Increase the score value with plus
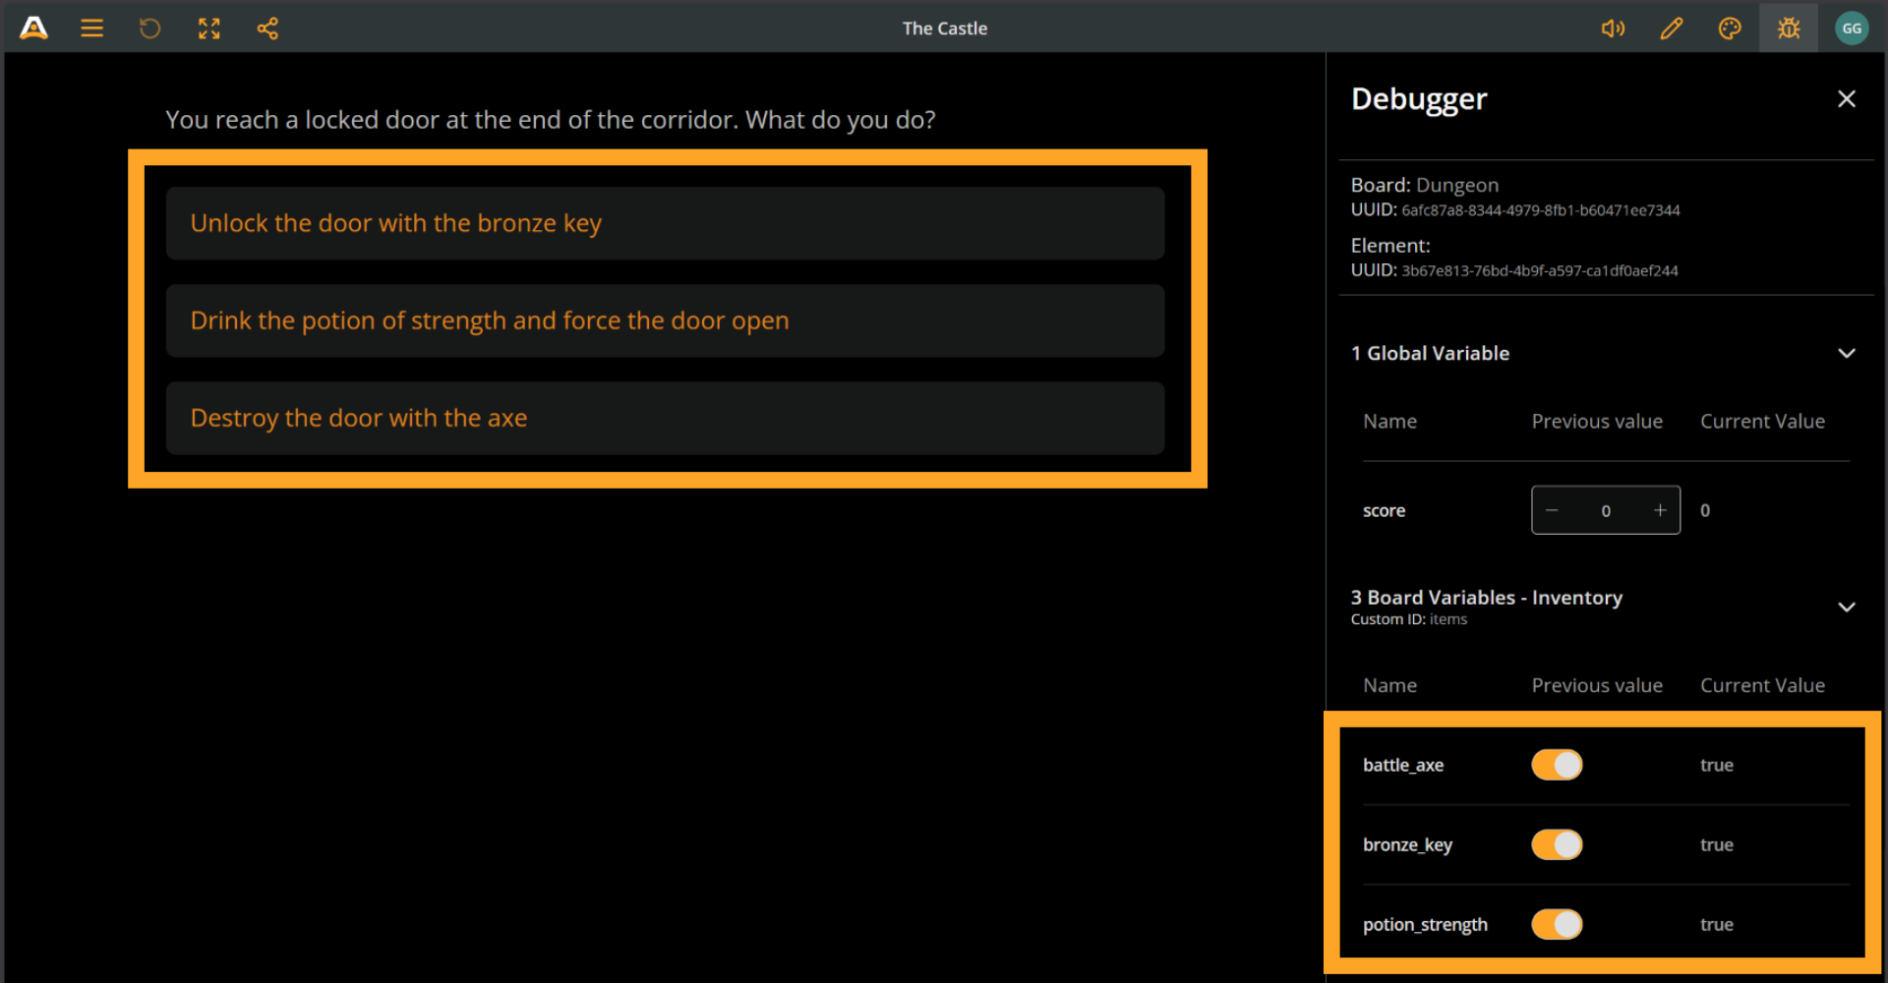This screenshot has height=983, width=1888. click(x=1660, y=510)
